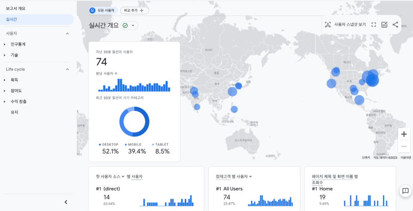Click the 63.64% value

110,204
